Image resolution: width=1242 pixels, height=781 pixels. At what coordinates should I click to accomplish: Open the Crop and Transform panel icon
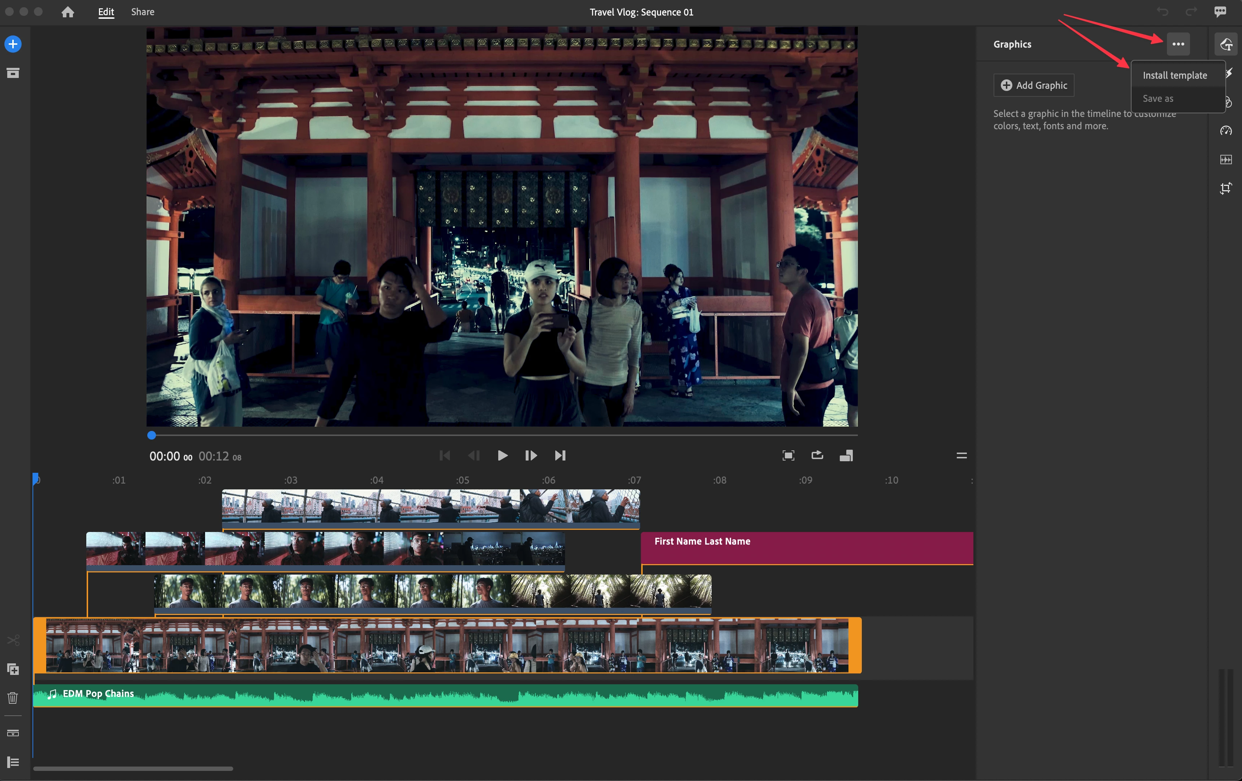(1226, 189)
